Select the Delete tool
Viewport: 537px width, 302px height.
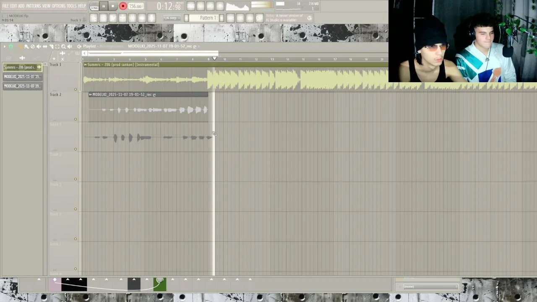coord(32,47)
